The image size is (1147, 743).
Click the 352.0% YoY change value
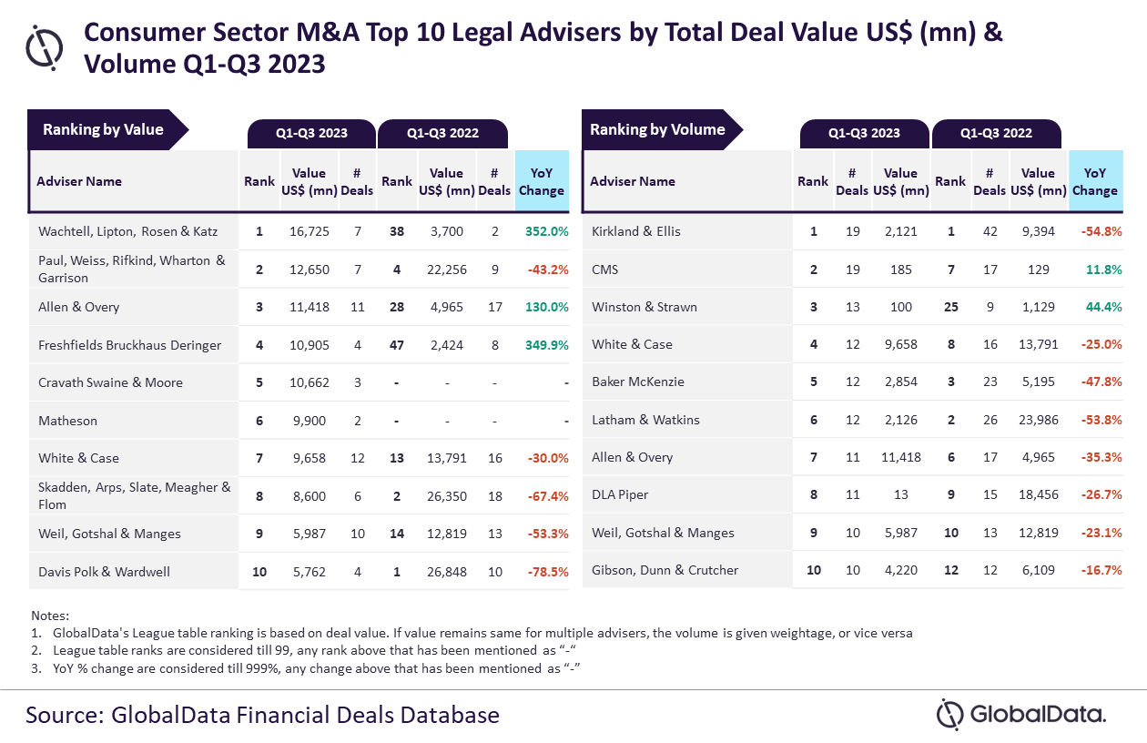pyautogui.click(x=546, y=231)
